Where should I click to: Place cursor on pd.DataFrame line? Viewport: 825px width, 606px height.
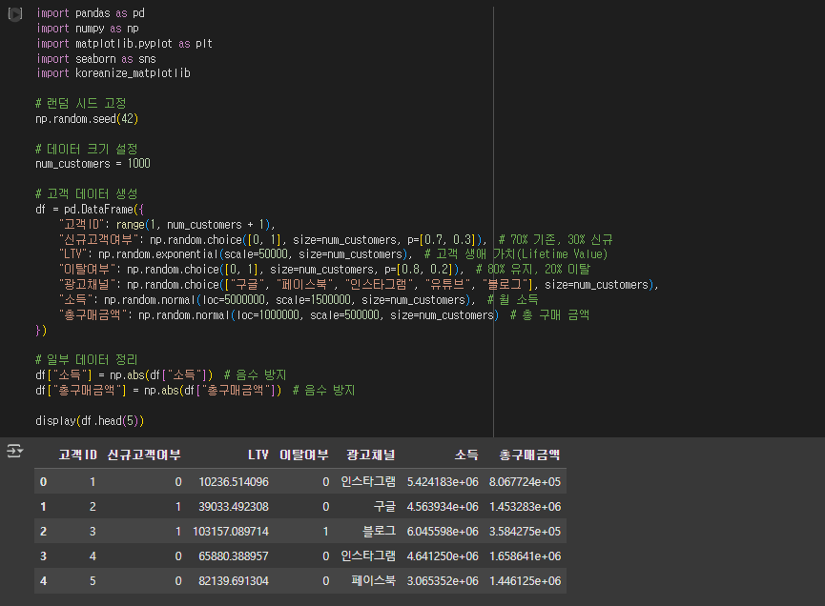point(90,210)
